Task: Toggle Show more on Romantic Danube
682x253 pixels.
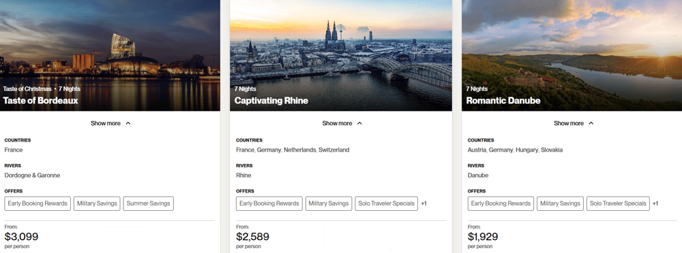Action: pos(574,123)
